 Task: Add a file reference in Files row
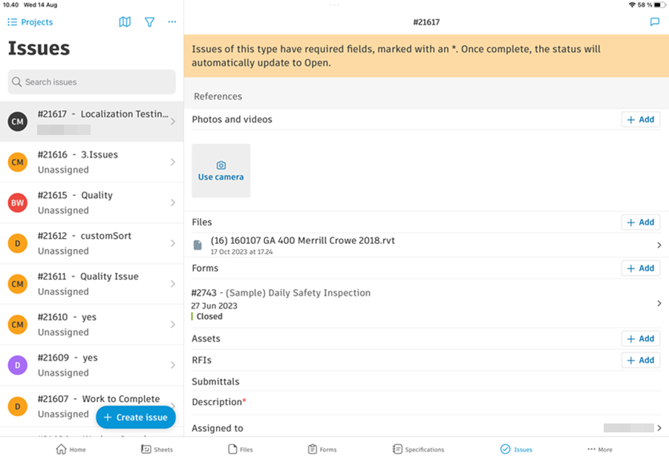pyautogui.click(x=641, y=222)
